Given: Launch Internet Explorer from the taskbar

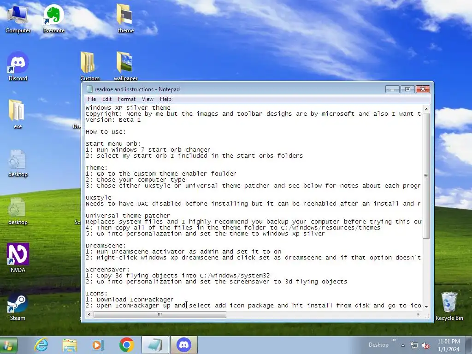Looking at the screenshot, I should point(41,345).
